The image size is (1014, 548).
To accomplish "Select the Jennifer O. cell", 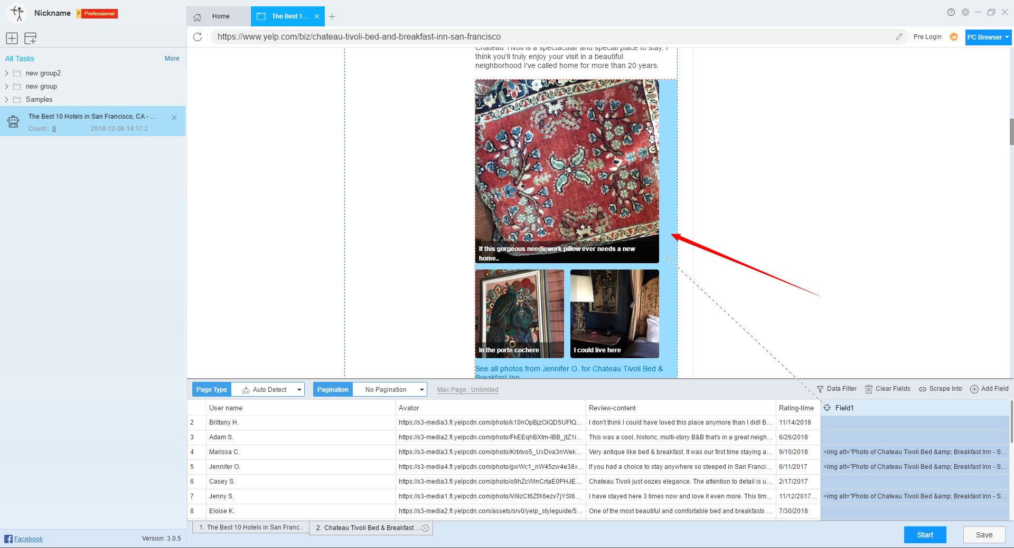I will tap(301, 467).
